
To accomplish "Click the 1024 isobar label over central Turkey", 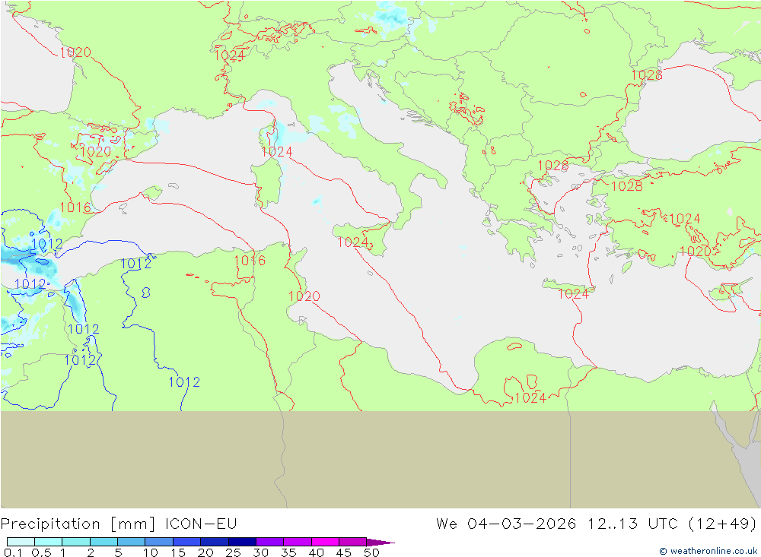I will (x=684, y=219).
